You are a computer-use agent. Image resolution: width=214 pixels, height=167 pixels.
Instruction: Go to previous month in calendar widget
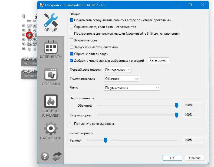(23, 16)
